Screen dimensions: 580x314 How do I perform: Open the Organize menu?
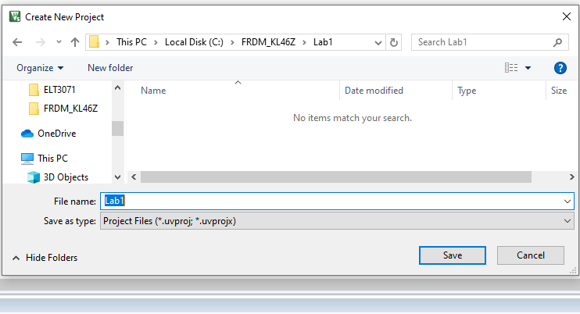40,68
